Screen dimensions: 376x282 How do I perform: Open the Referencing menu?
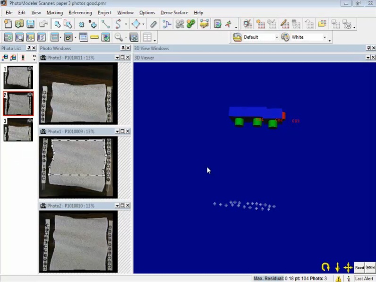(x=80, y=13)
